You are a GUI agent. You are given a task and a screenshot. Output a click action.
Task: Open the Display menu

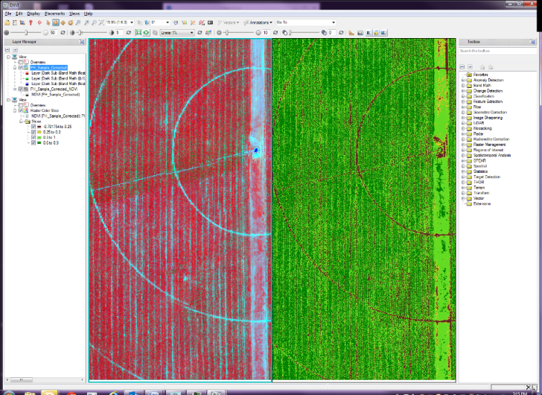pos(34,13)
